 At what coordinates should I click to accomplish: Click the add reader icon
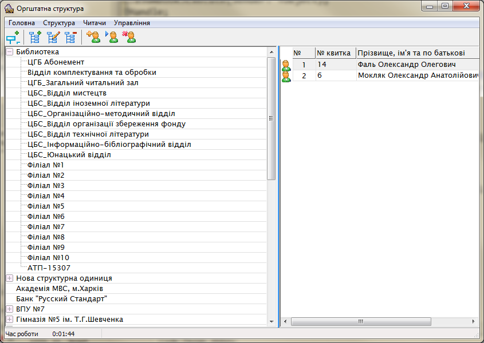pyautogui.click(x=93, y=38)
